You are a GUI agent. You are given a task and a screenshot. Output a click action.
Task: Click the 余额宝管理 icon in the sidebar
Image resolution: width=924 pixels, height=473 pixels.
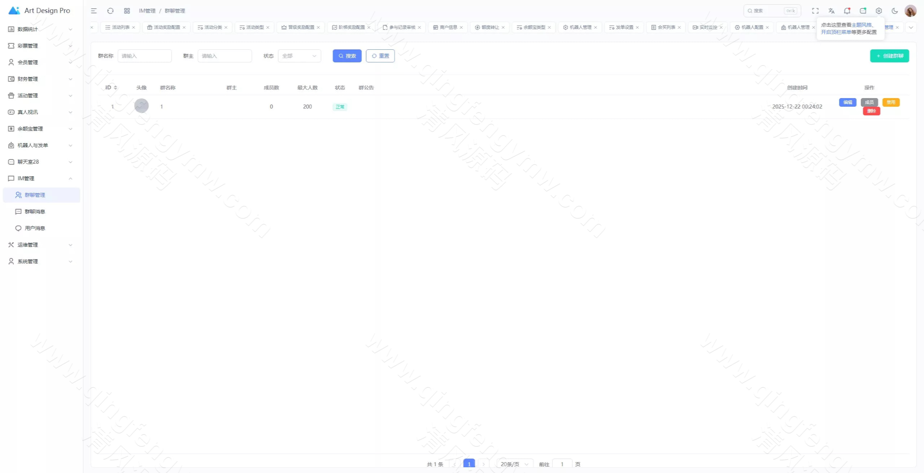[11, 129]
